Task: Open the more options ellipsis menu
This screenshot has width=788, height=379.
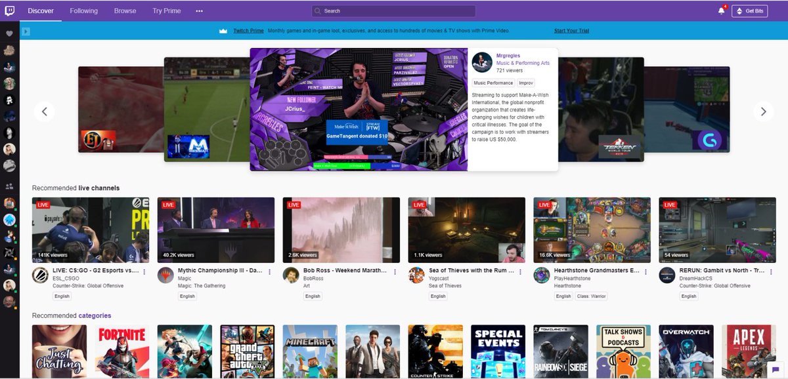Action: [x=199, y=11]
